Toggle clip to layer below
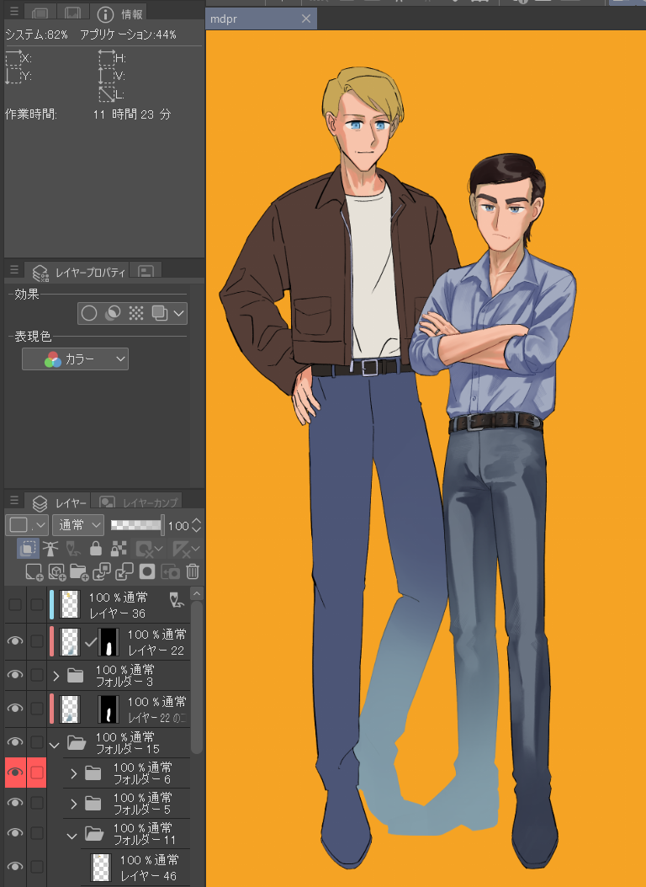 tap(27, 549)
